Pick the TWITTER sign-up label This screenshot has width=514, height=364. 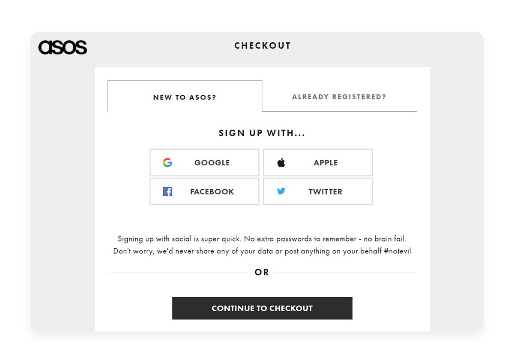pos(326,192)
